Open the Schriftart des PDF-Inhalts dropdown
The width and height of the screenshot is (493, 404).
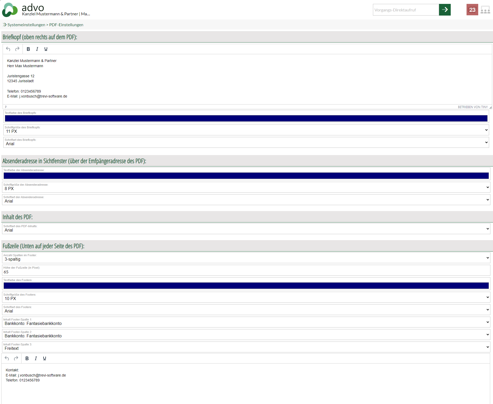(x=246, y=229)
